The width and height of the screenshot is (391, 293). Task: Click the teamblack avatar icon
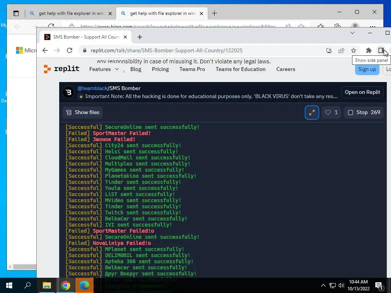point(68,93)
